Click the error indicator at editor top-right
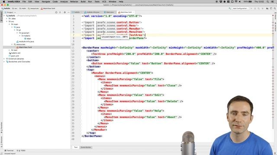The width and height of the screenshot is (277, 155). point(273,16)
